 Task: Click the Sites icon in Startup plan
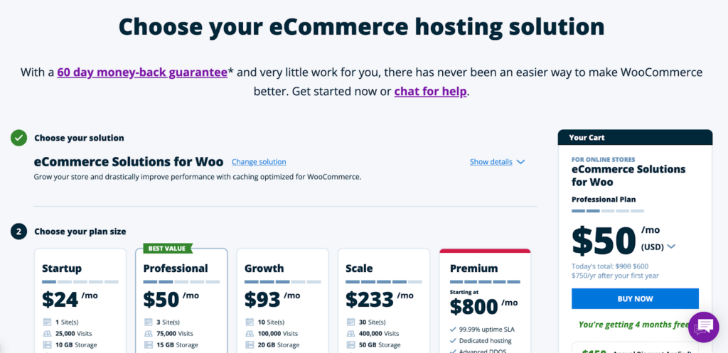click(47, 322)
